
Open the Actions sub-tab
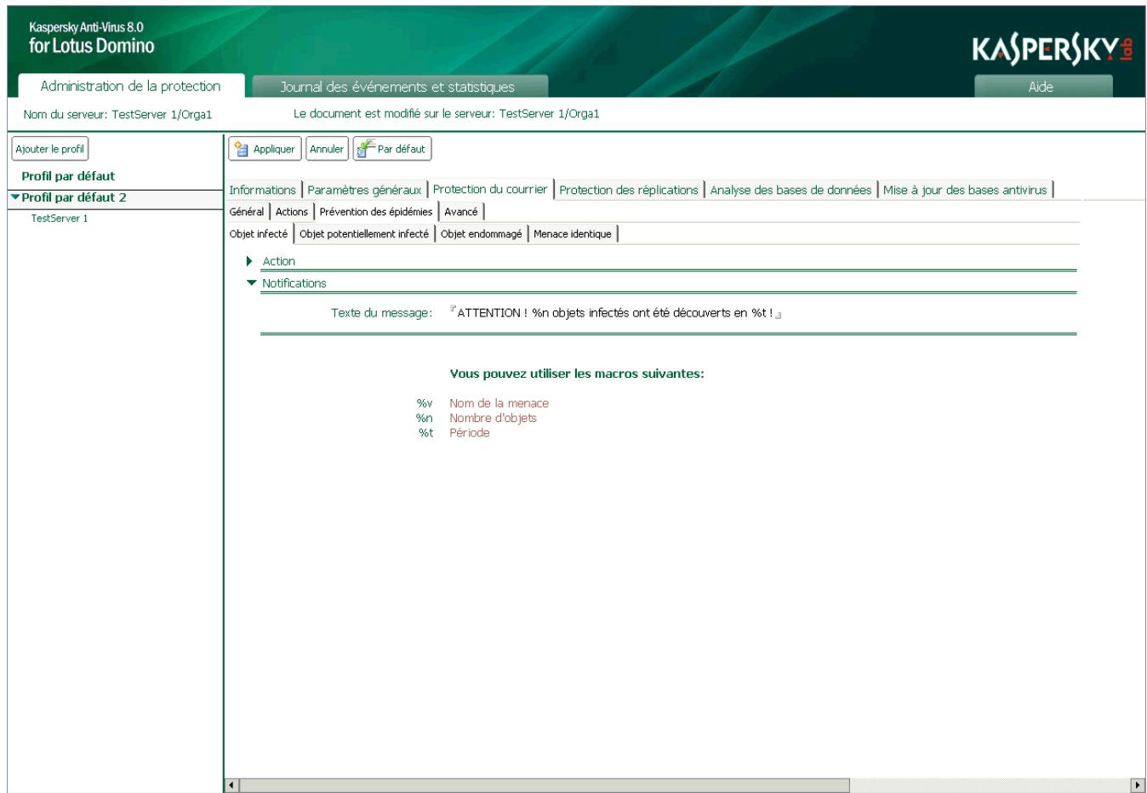(x=292, y=212)
